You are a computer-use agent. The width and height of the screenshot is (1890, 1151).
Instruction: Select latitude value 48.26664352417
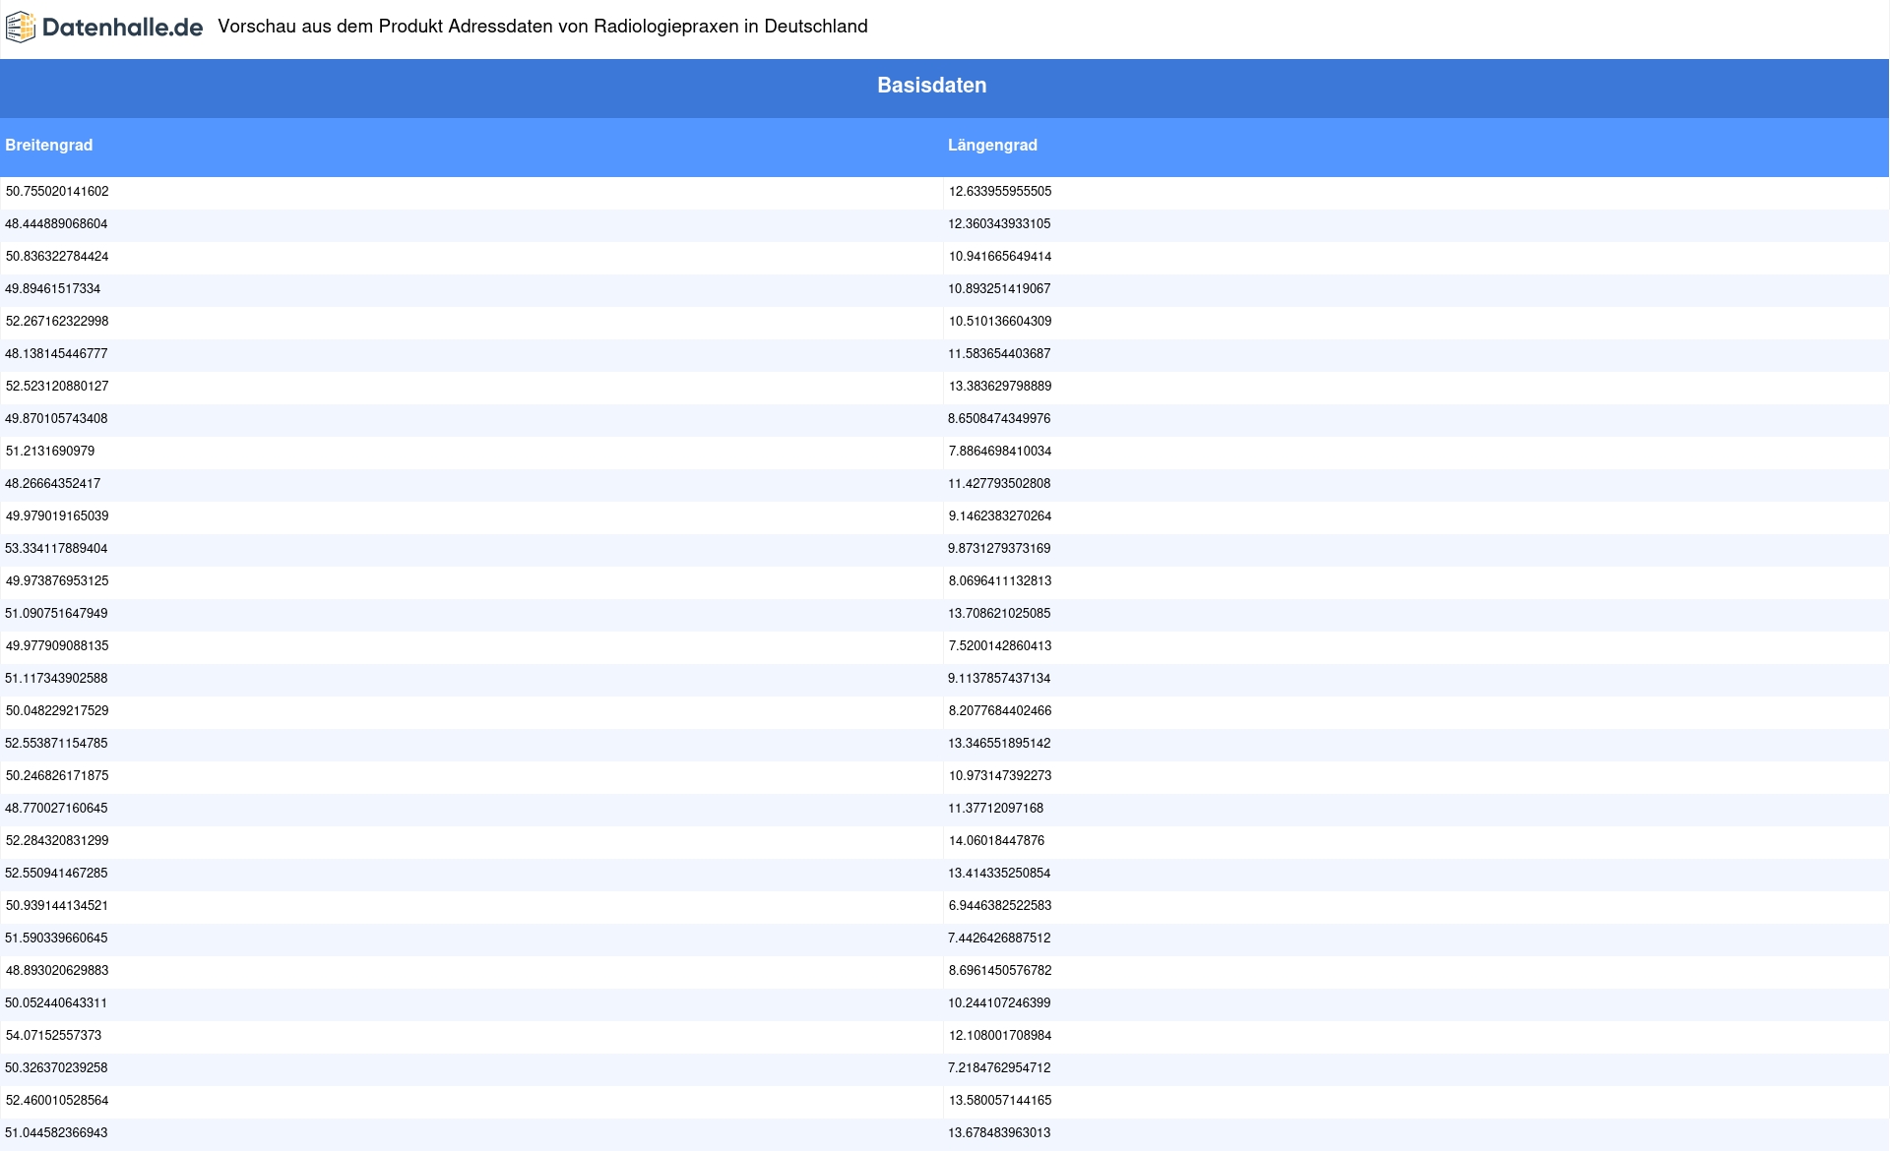tap(53, 484)
